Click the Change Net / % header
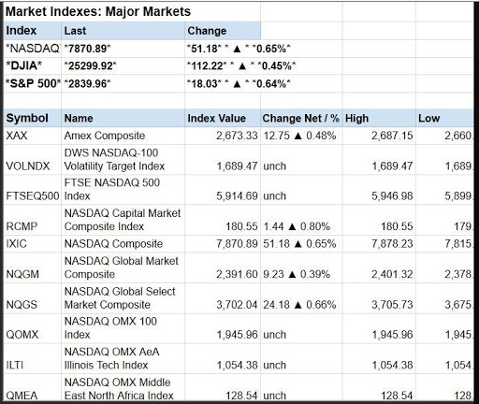Screen dimensions: 479x404 [x=301, y=118]
